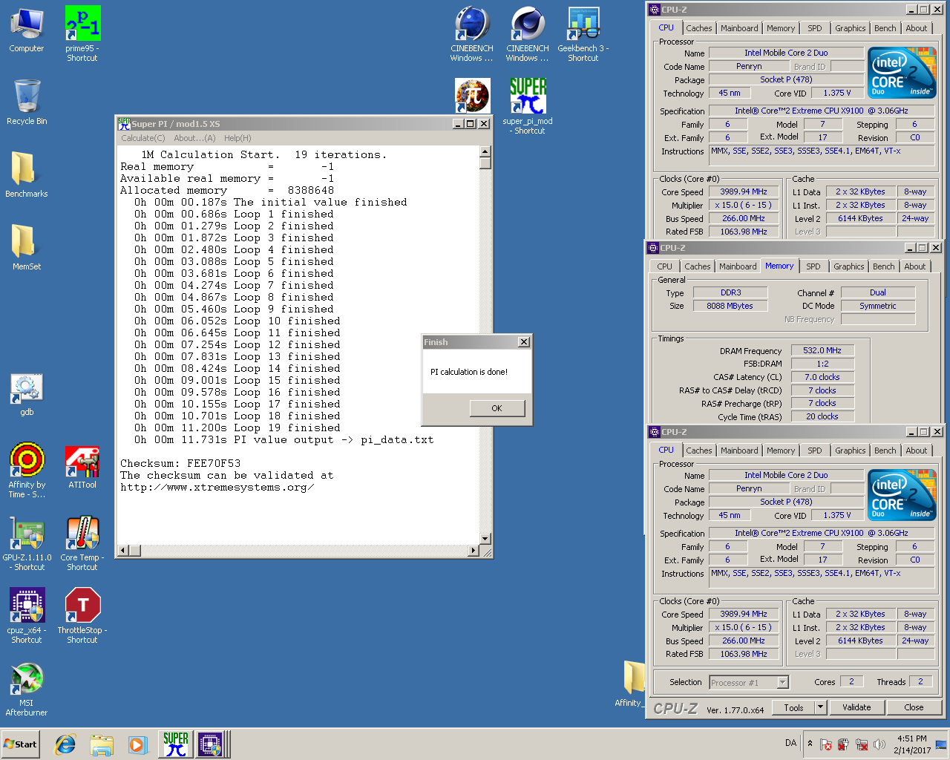Open the Calculate(C) menu in Super PI
Viewport: 950px width, 760px height.
click(143, 138)
